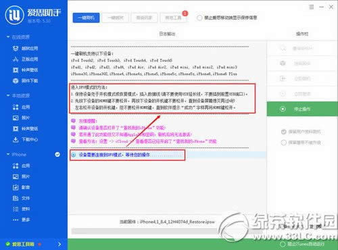
Task: Switch to the 其他工具 tab
Action: (173, 18)
